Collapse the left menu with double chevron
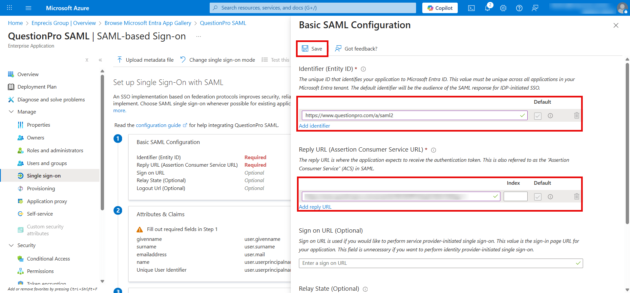 click(x=100, y=60)
